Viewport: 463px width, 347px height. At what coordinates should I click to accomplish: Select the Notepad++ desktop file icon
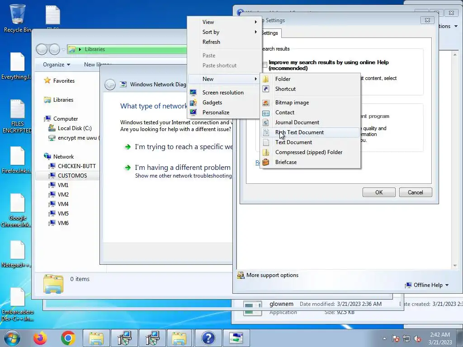coord(17,254)
